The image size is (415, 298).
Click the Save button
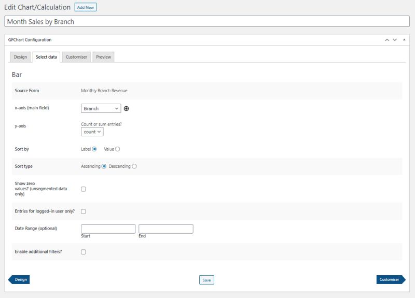206,280
